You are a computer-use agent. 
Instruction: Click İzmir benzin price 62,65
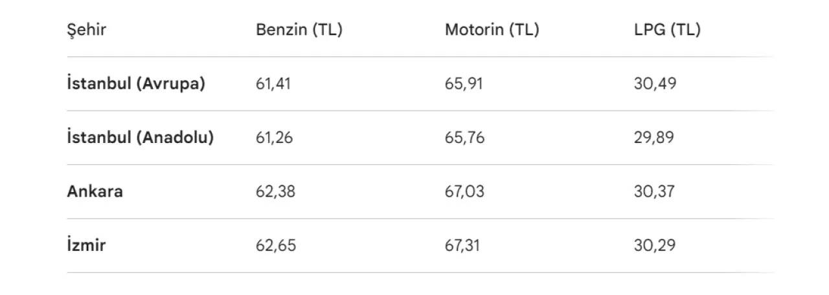coord(276,246)
